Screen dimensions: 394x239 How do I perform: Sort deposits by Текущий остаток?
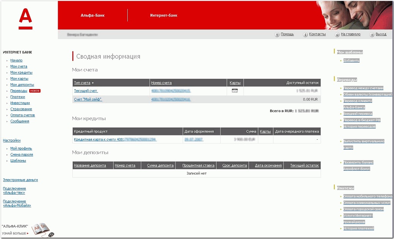[305, 166]
